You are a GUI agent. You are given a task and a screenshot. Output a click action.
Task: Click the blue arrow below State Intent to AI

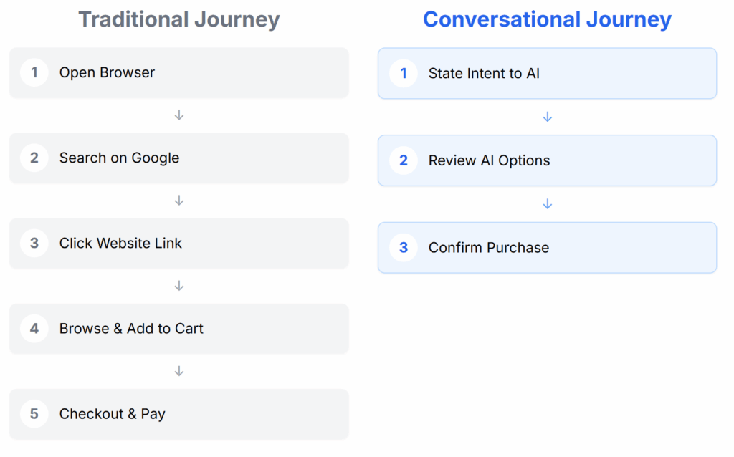tap(548, 117)
